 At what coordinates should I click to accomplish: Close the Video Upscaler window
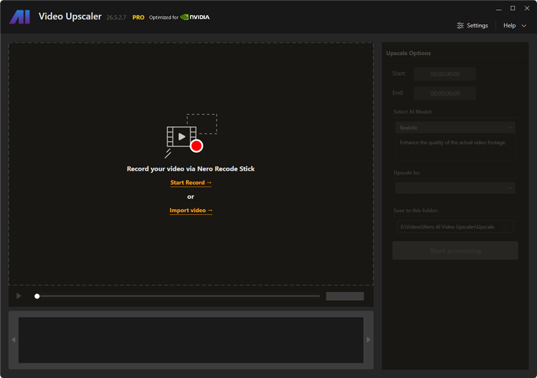[x=527, y=8]
